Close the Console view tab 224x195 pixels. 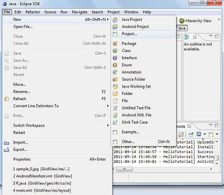(189, 126)
